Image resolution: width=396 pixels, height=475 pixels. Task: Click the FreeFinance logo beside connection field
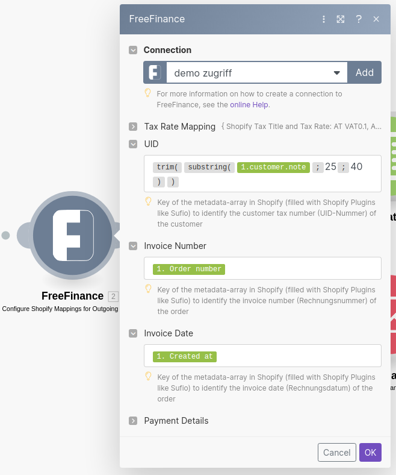coord(155,73)
